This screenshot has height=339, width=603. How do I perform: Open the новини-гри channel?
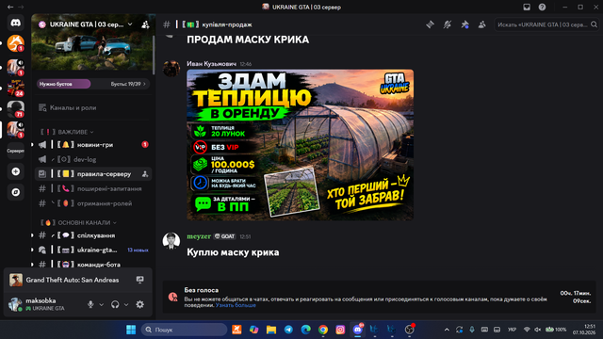tap(92, 145)
